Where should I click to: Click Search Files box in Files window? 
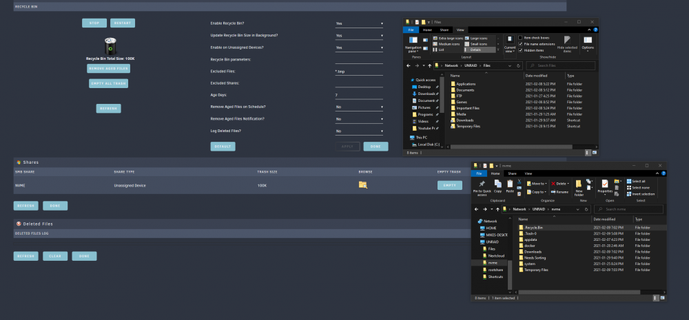(x=561, y=65)
